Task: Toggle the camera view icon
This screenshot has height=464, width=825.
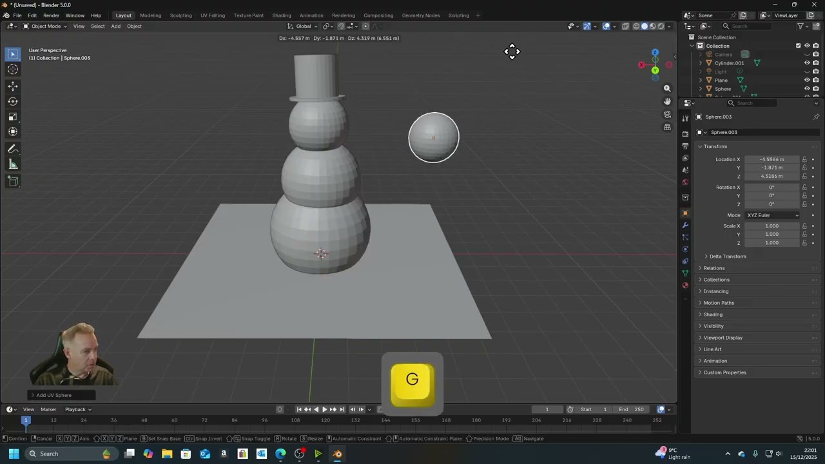Action: point(667,114)
